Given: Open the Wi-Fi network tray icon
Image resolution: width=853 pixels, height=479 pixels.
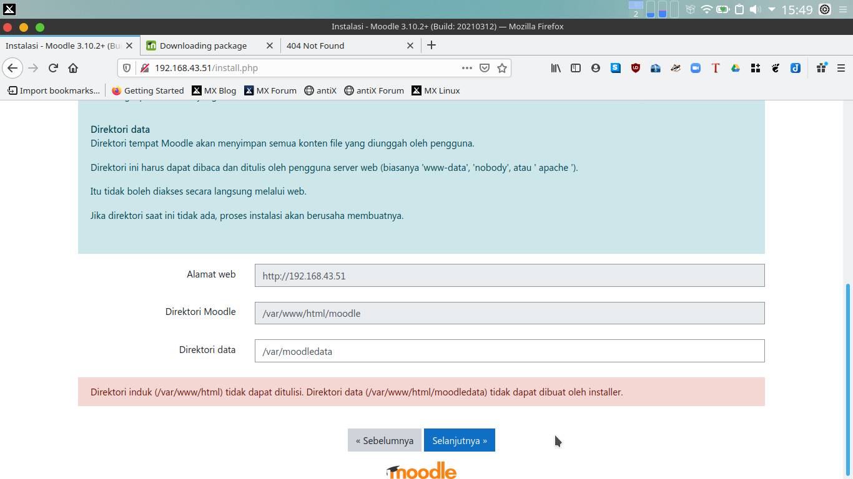Looking at the screenshot, I should [706, 9].
